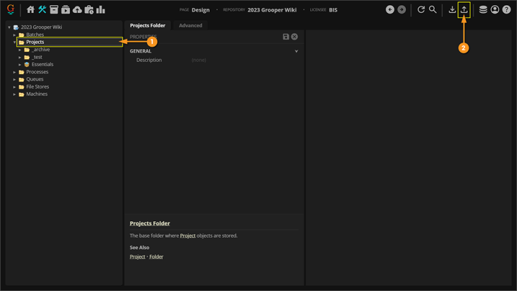Click the refresh icon in the toolbar
This screenshot has width=517, height=291.
[421, 10]
